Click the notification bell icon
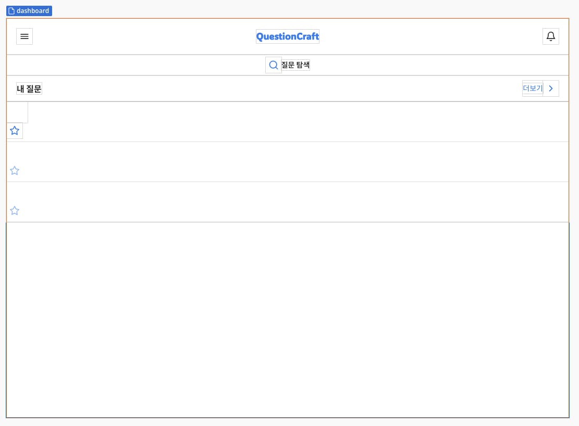This screenshot has height=426, width=579. (551, 36)
